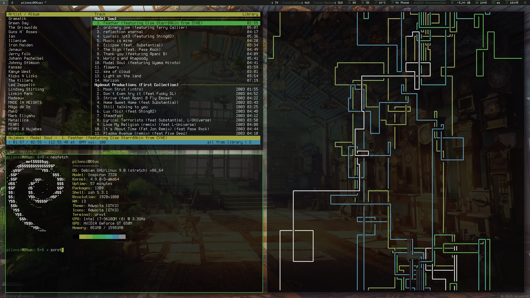The height and width of the screenshot is (298, 530).
Task: Click the power icon in status bar
Action: tap(525, 2)
